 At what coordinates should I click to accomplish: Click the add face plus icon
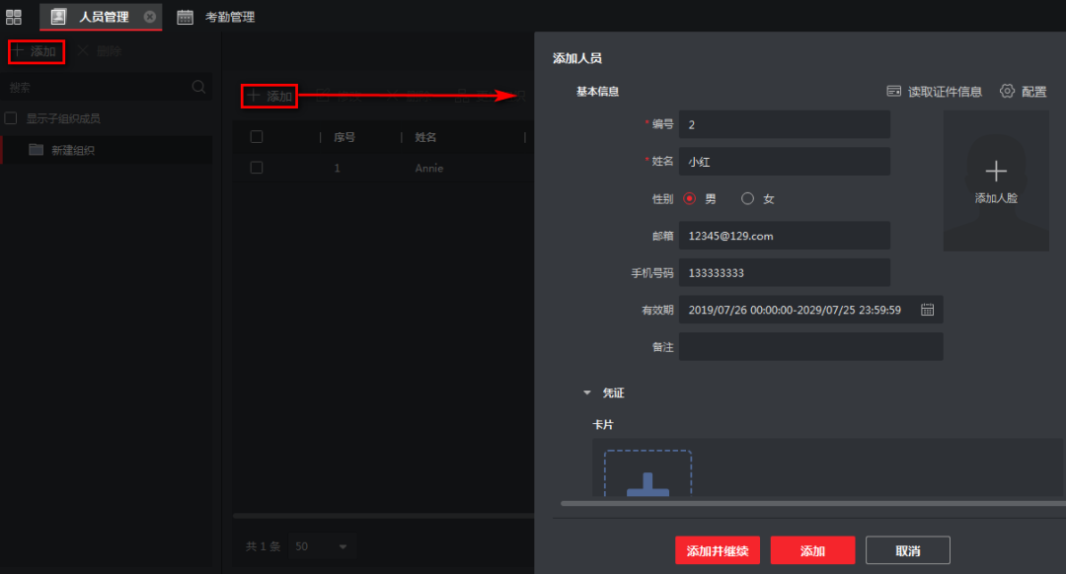pos(996,172)
